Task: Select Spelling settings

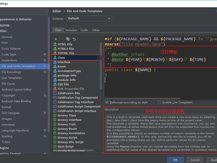Action: coord(7,136)
